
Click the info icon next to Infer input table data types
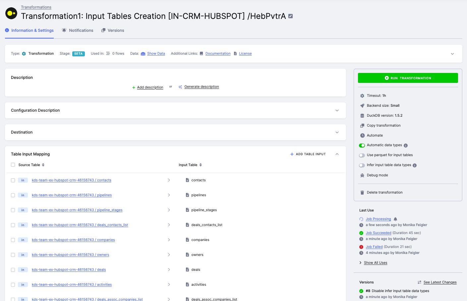tap(415, 165)
